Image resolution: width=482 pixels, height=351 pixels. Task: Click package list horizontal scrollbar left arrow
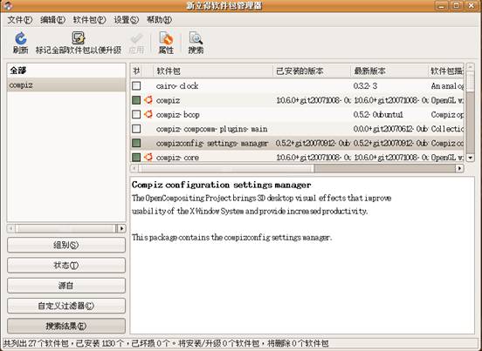tap(134, 168)
